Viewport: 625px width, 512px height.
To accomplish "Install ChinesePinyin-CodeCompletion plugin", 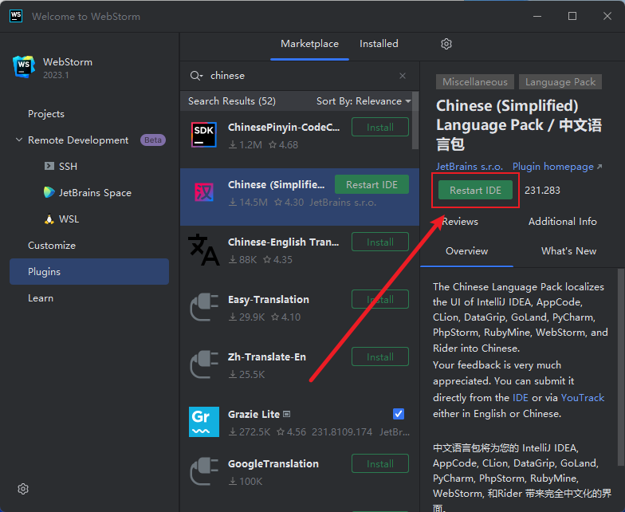I will 380,128.
